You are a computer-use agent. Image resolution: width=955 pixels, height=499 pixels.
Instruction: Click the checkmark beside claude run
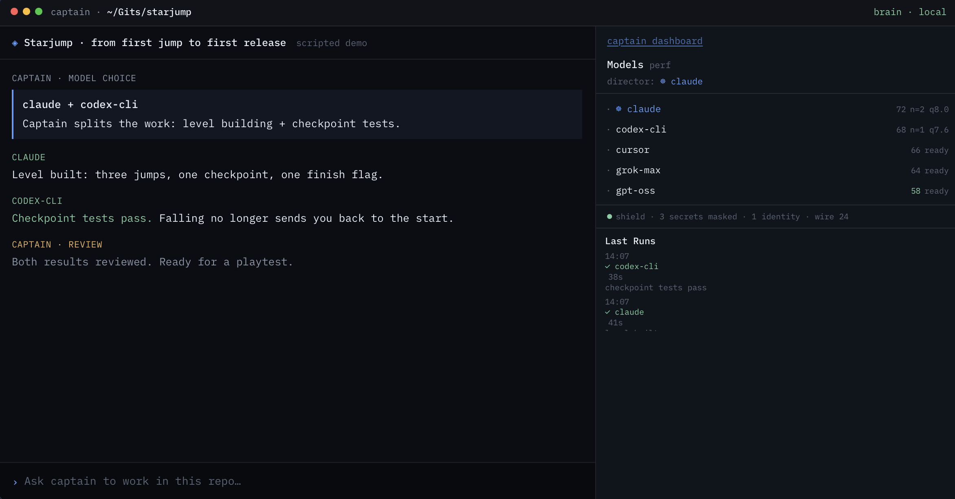(x=608, y=312)
